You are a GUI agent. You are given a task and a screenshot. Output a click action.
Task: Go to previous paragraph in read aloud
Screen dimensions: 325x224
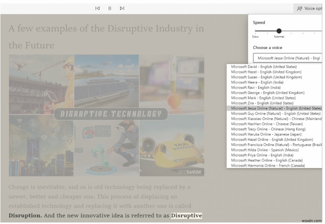[97, 8]
